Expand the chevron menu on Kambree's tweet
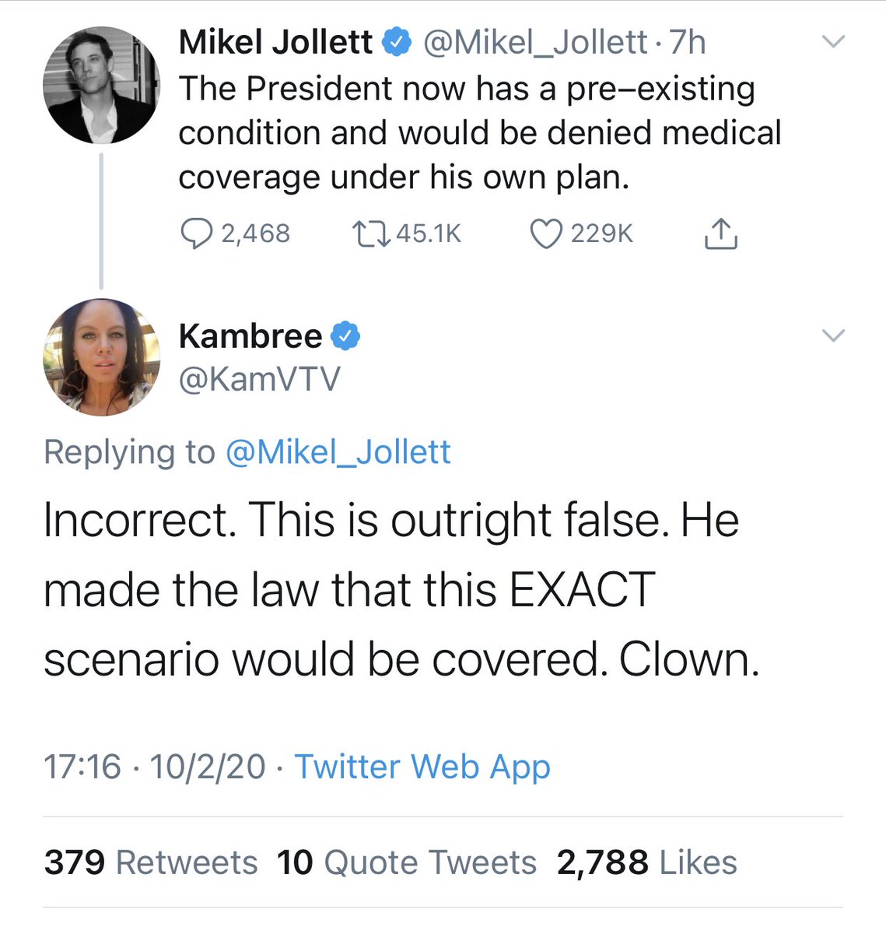Screen dimensions: 886x934 [x=833, y=335]
